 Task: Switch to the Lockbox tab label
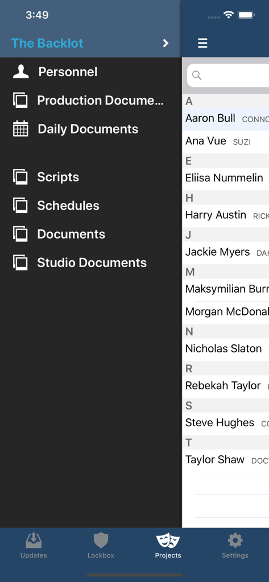tap(101, 556)
